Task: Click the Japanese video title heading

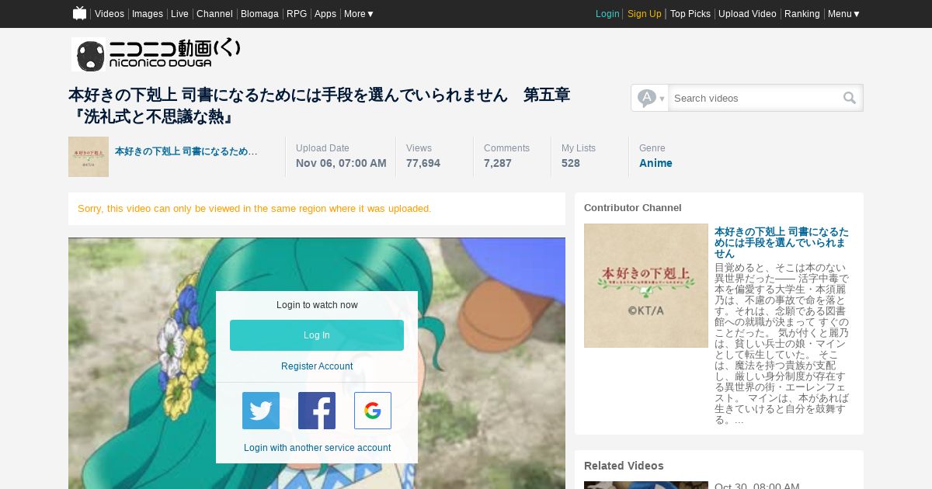Action: pyautogui.click(x=319, y=106)
